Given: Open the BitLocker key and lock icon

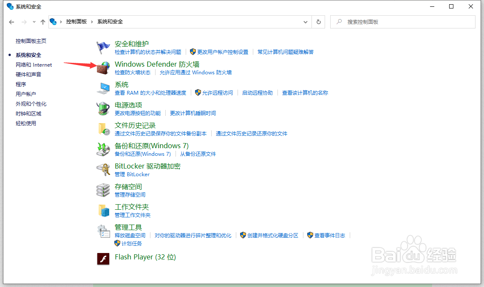Looking at the screenshot, I should click(x=103, y=170).
